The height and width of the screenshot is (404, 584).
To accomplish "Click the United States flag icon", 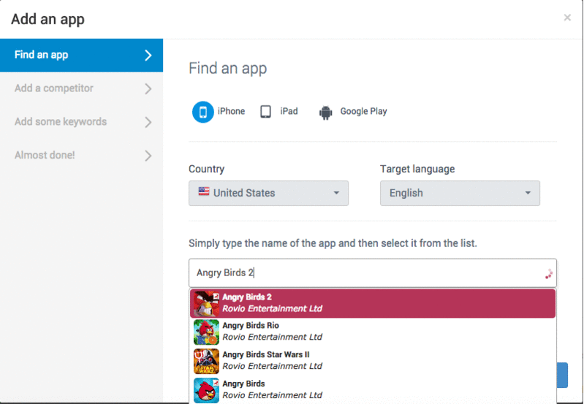I will tap(204, 191).
